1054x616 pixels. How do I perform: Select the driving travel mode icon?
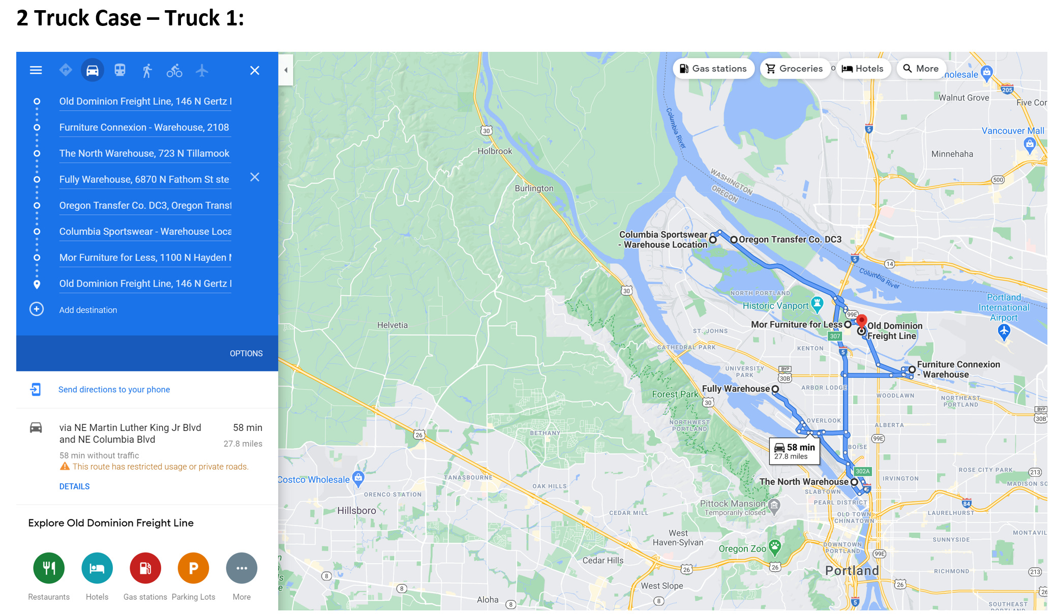(x=93, y=70)
